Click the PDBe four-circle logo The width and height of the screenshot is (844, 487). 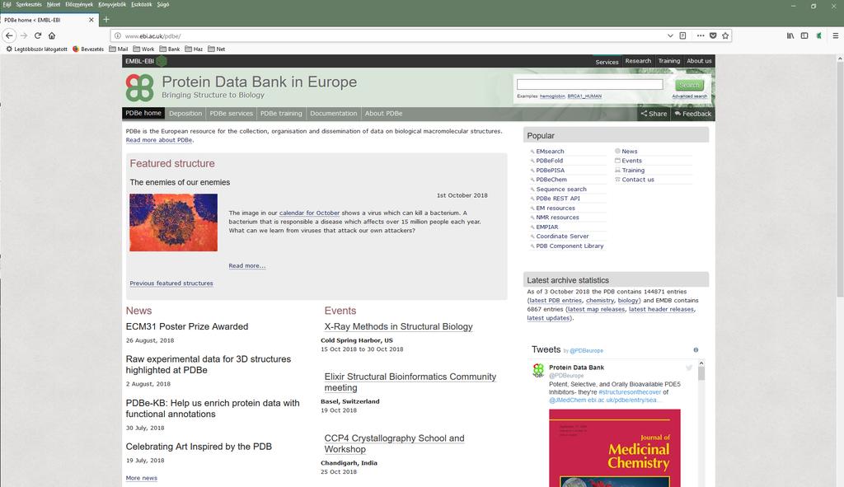tap(140, 87)
